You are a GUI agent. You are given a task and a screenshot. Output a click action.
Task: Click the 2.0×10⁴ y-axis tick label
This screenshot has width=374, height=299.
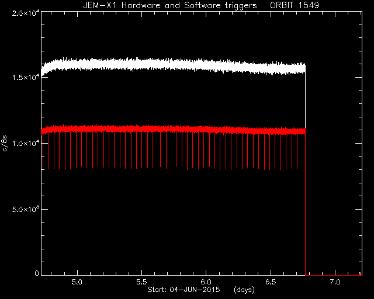26,13
